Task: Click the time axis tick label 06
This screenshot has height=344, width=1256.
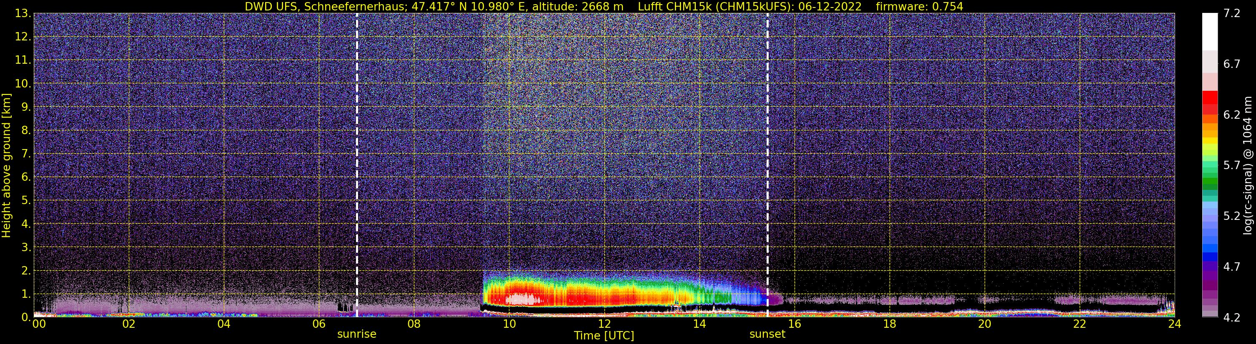Action: click(319, 324)
